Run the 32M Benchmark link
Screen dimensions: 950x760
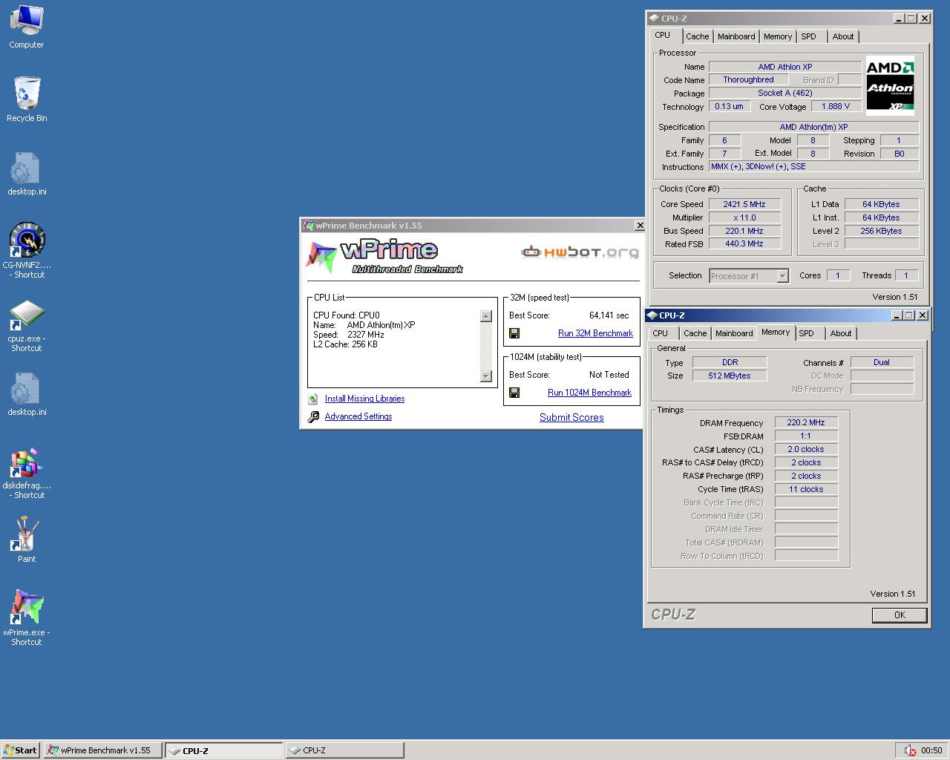point(595,333)
